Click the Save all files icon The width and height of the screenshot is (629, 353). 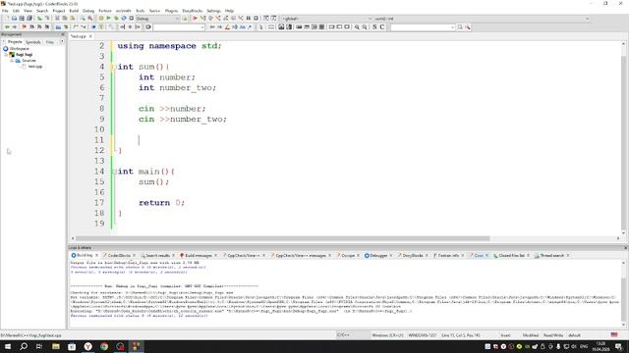[x=29, y=19]
